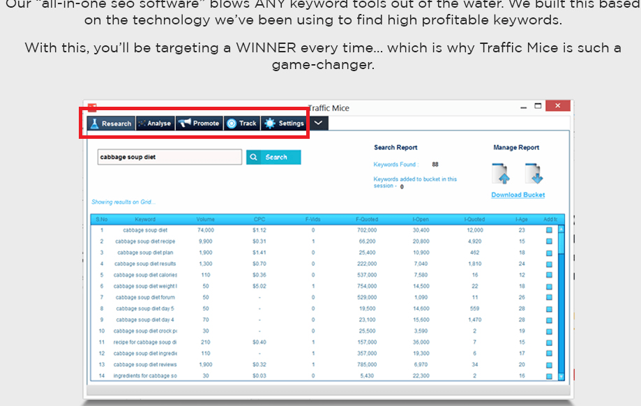The width and height of the screenshot is (641, 406).
Task: Click volume value 74,000
Action: [206, 230]
